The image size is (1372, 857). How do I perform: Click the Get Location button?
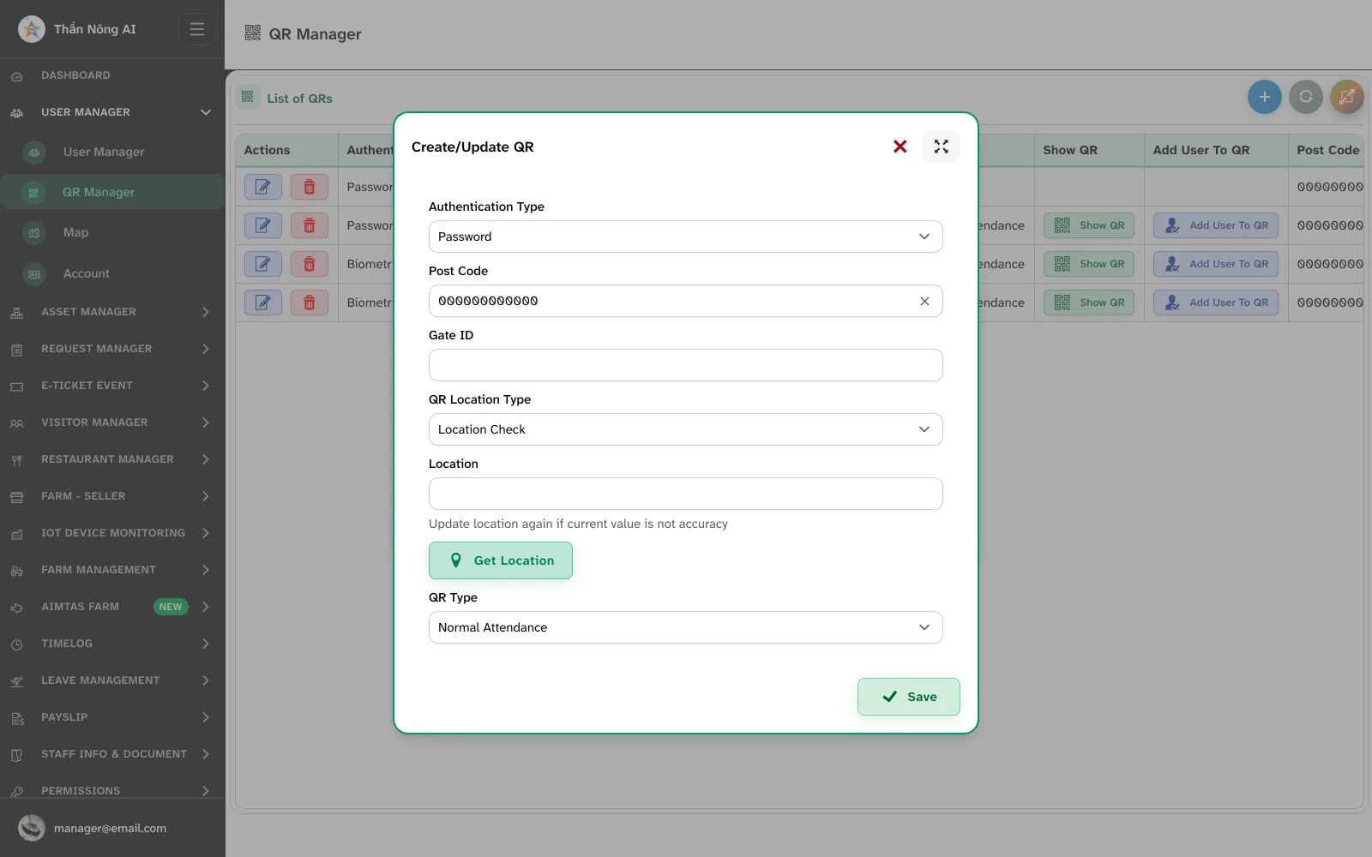[x=501, y=560]
